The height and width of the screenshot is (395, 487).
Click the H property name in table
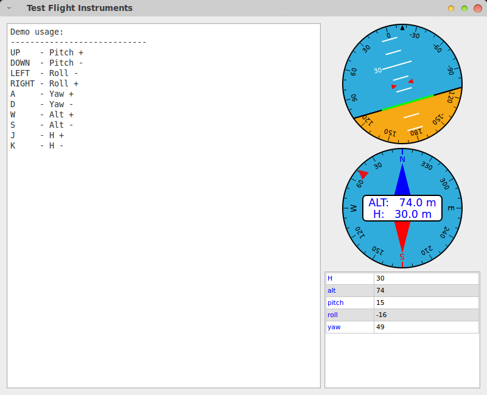pos(349,278)
